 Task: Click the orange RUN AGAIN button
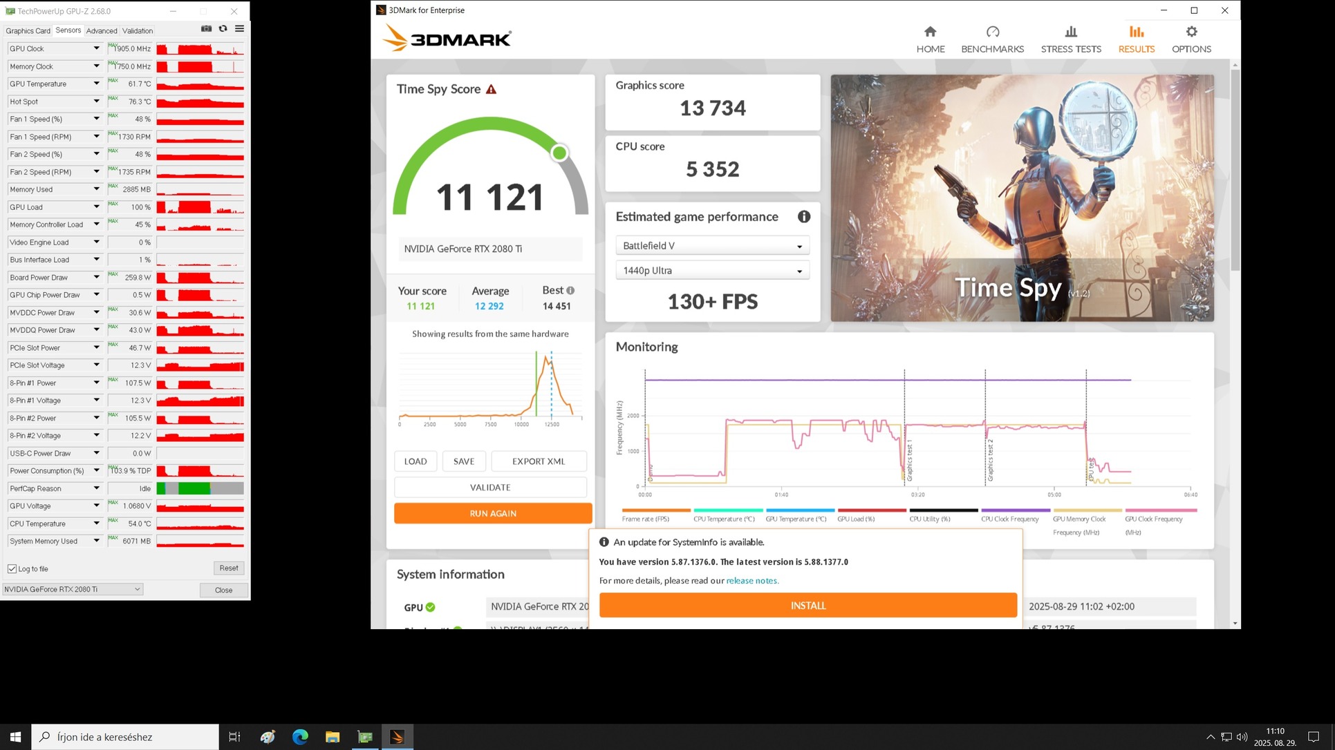click(492, 513)
